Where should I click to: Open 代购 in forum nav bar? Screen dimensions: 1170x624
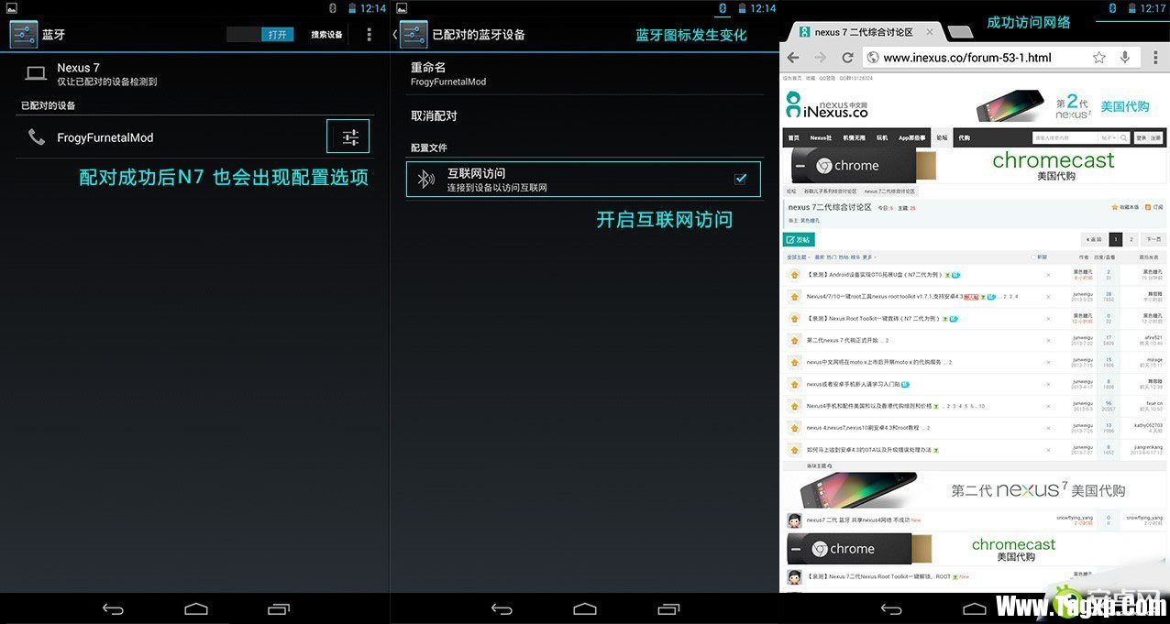pos(964,137)
